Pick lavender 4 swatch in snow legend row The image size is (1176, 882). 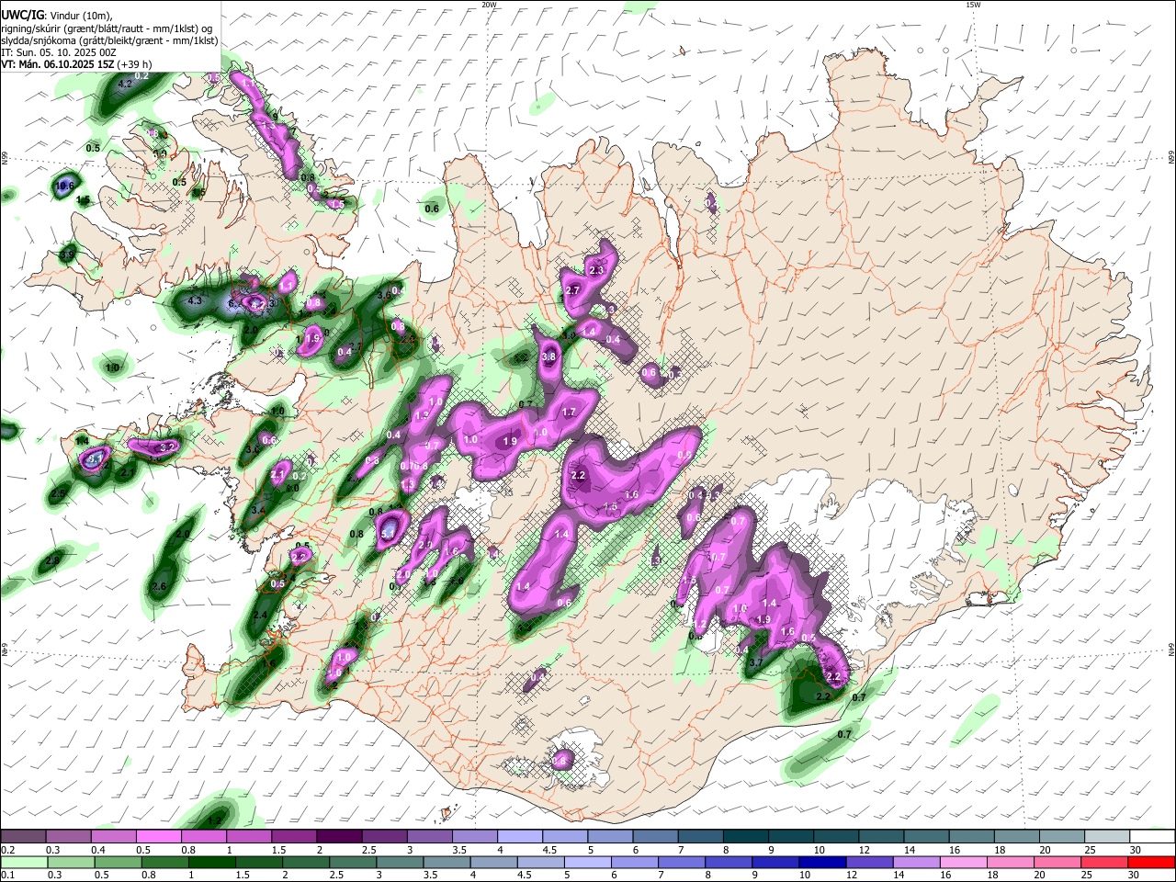(x=519, y=836)
